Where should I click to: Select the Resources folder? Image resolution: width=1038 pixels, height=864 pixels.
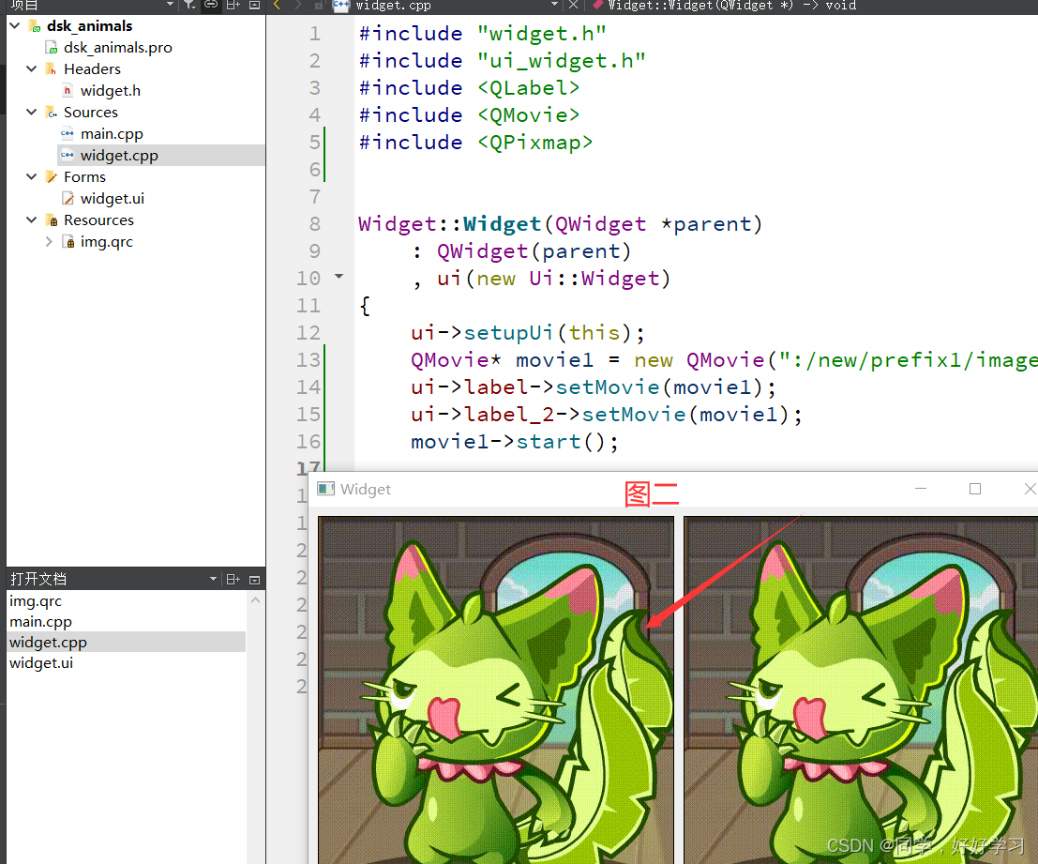[x=98, y=220]
